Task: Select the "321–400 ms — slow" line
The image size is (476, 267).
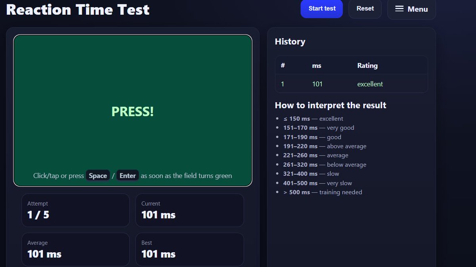Action: click(311, 174)
